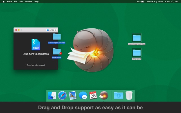Open Messages from the Dock
181x113 pixels.
(x=83, y=96)
